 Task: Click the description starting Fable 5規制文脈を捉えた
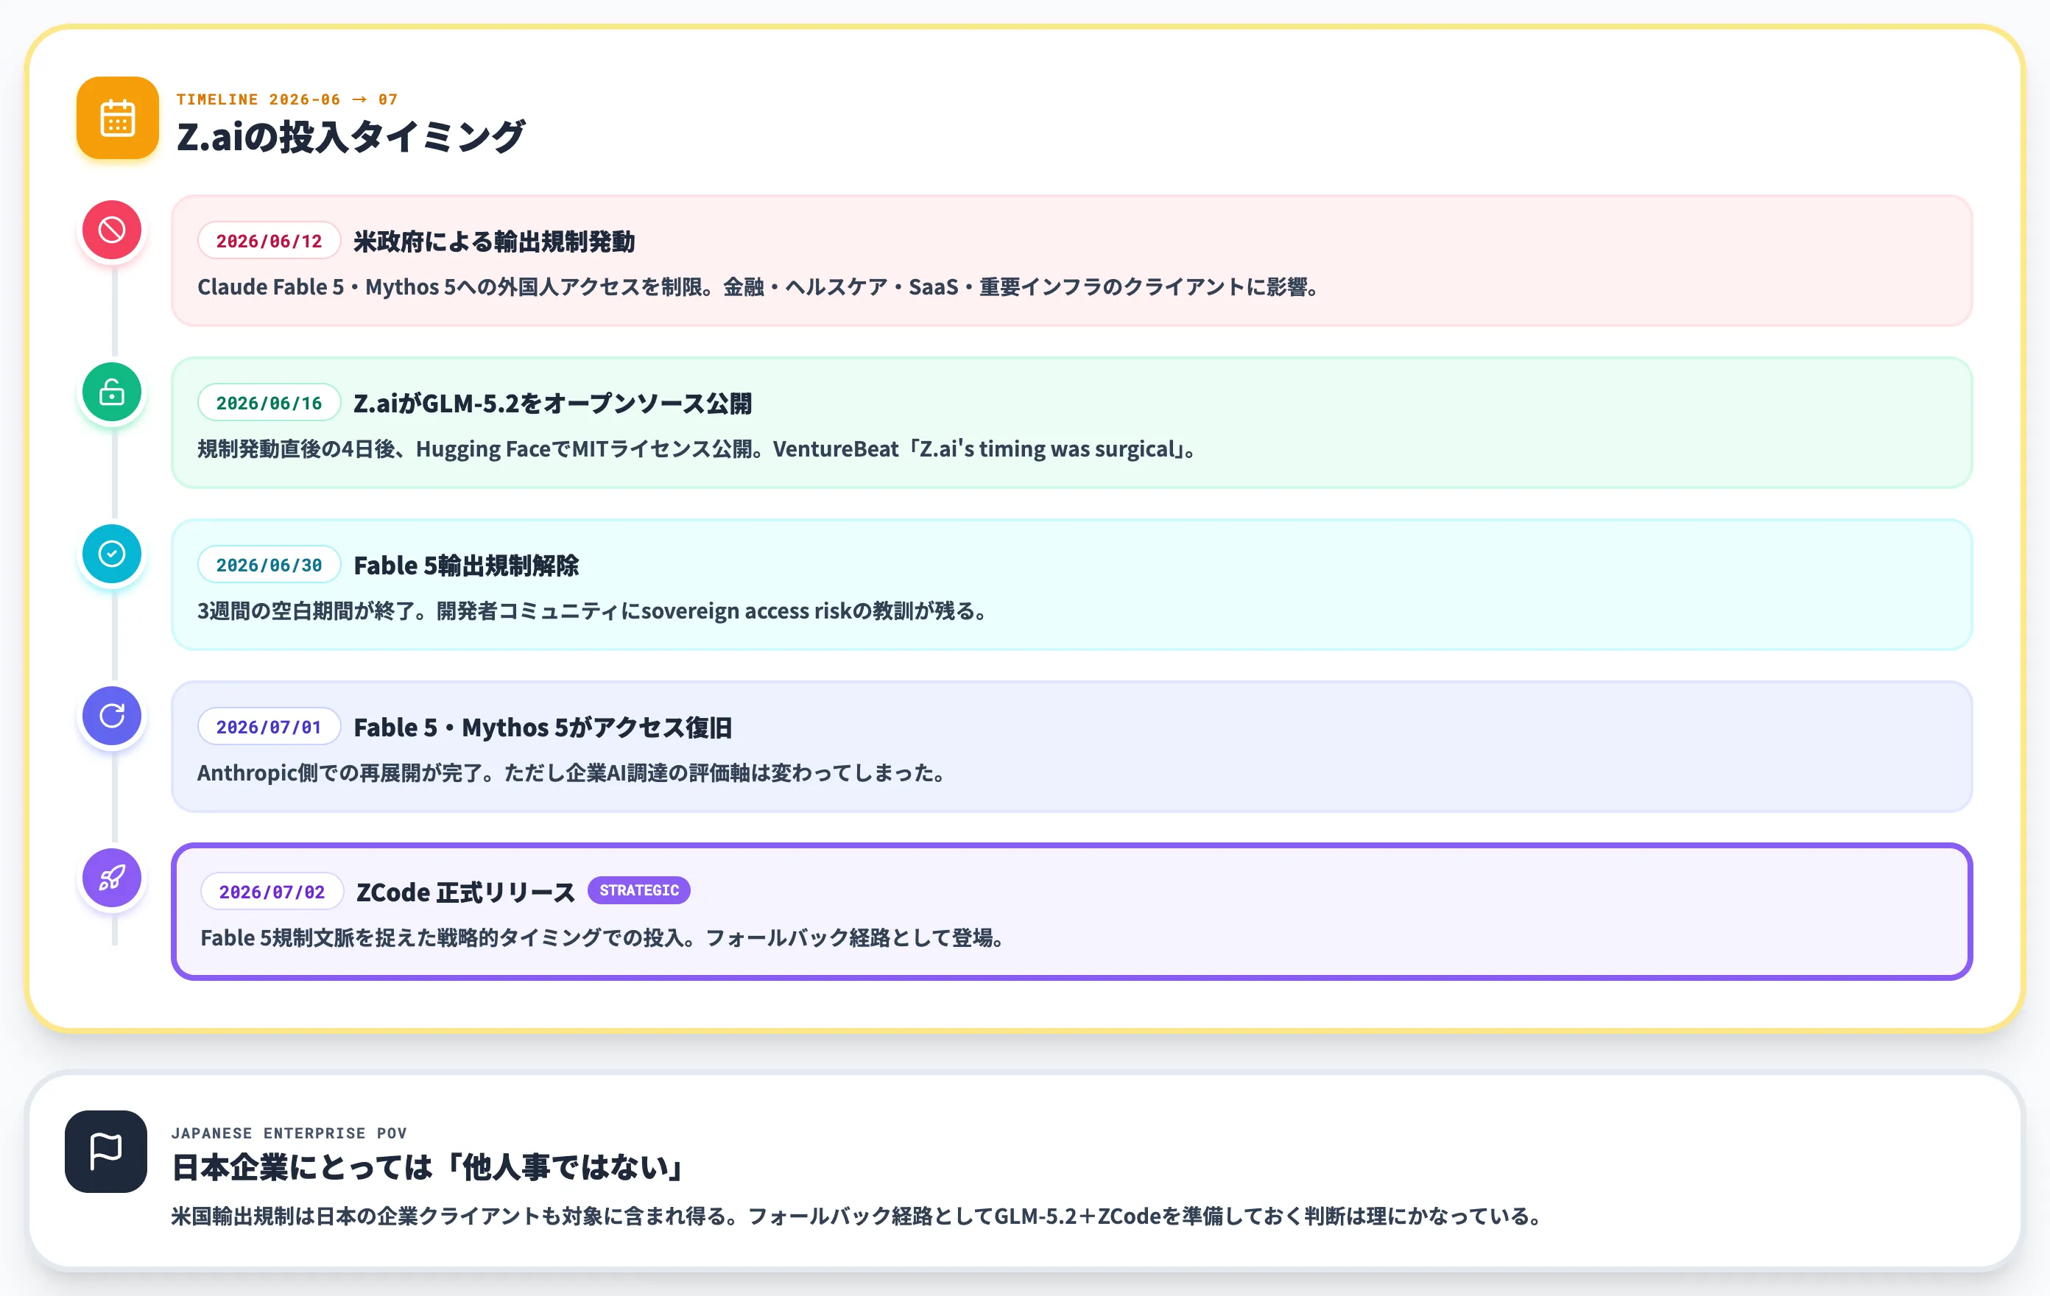603,937
